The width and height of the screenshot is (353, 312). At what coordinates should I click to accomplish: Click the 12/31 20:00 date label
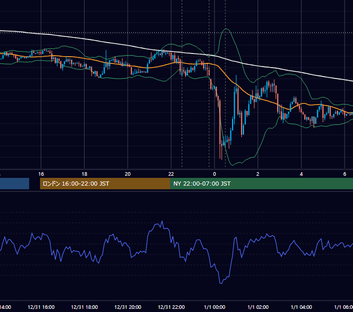coord(128,307)
